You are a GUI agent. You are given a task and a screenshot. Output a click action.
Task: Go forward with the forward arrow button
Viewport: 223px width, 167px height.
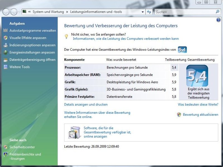tap(14, 12)
